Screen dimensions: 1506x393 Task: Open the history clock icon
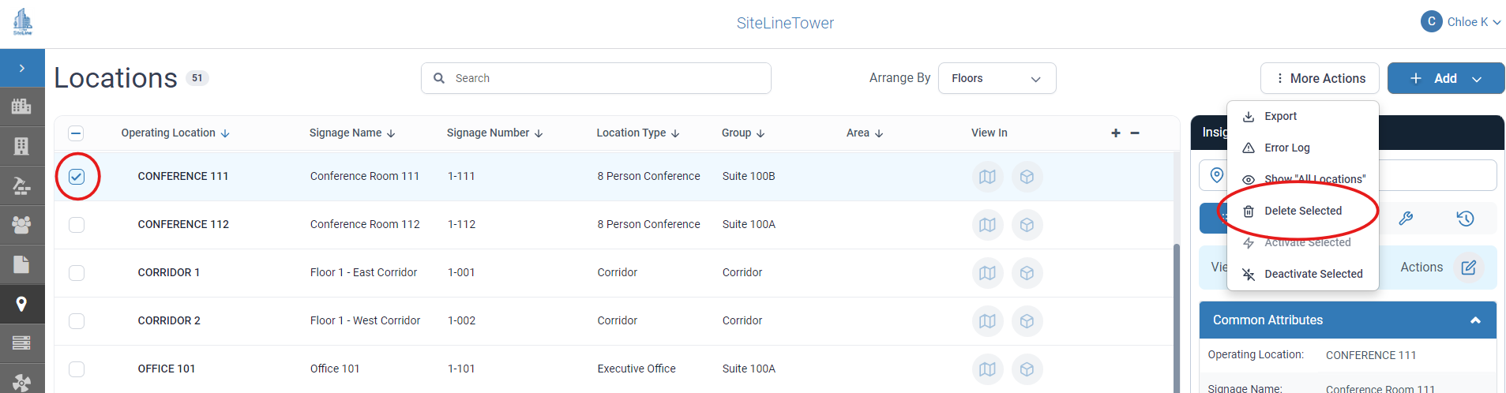point(1465,219)
